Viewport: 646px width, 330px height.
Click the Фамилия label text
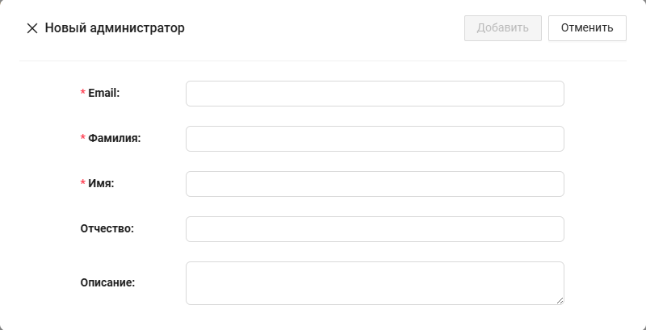(114, 138)
